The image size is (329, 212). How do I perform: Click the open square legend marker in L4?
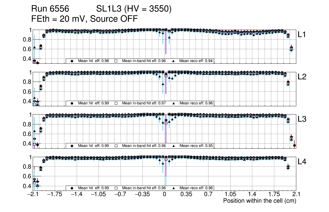(116, 188)
